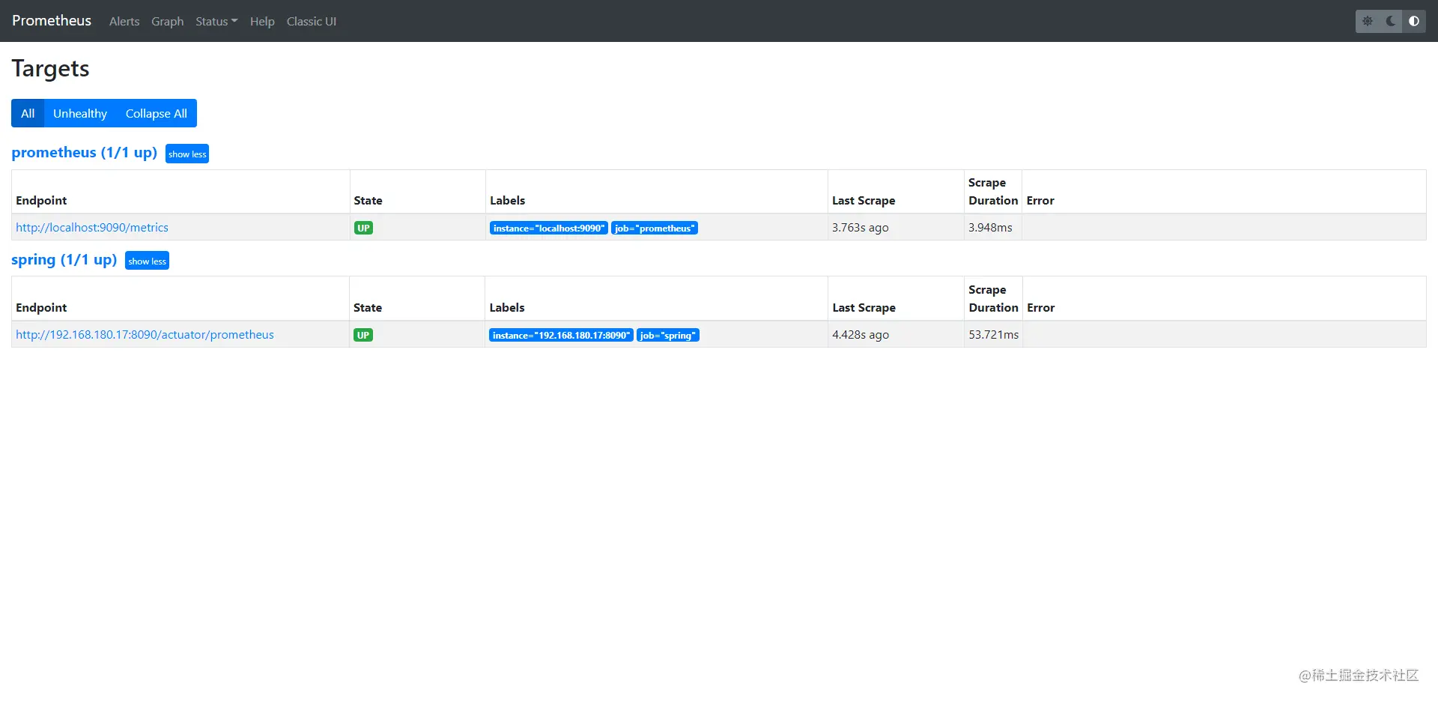1438x702 pixels.
Task: Click job="prometheus" label badge
Action: (655, 228)
